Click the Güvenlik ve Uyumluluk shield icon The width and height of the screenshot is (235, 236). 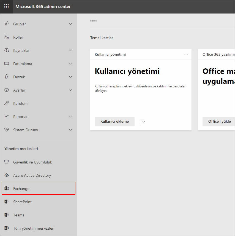pyautogui.click(x=7, y=162)
